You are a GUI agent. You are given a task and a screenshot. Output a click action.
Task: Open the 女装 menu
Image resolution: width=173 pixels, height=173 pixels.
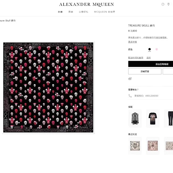[x=60, y=12]
